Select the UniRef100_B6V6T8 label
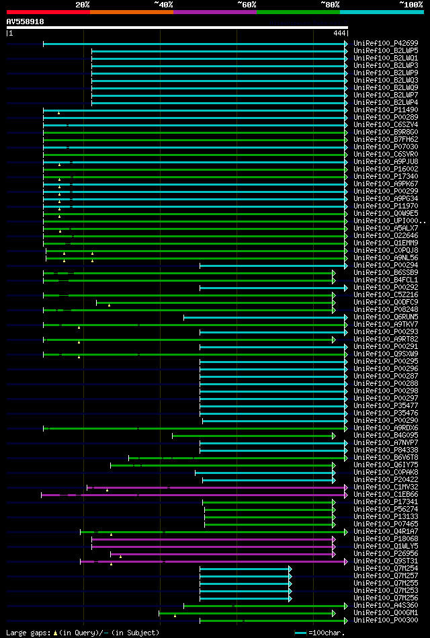 [x=386, y=457]
